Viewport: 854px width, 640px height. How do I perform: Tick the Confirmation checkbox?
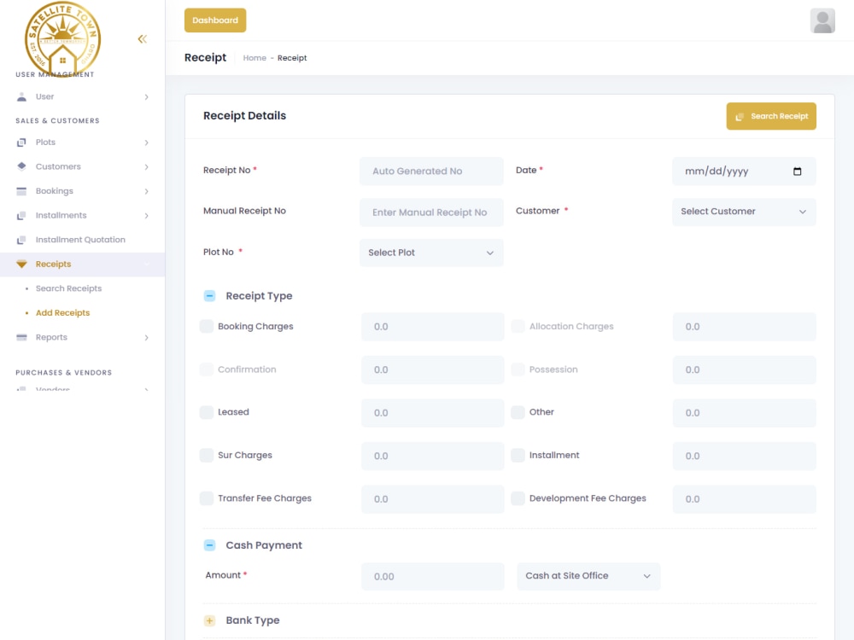pyautogui.click(x=207, y=369)
